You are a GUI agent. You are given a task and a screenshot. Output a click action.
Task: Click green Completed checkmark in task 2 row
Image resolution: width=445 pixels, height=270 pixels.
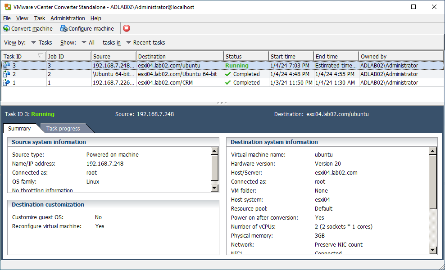click(227, 74)
